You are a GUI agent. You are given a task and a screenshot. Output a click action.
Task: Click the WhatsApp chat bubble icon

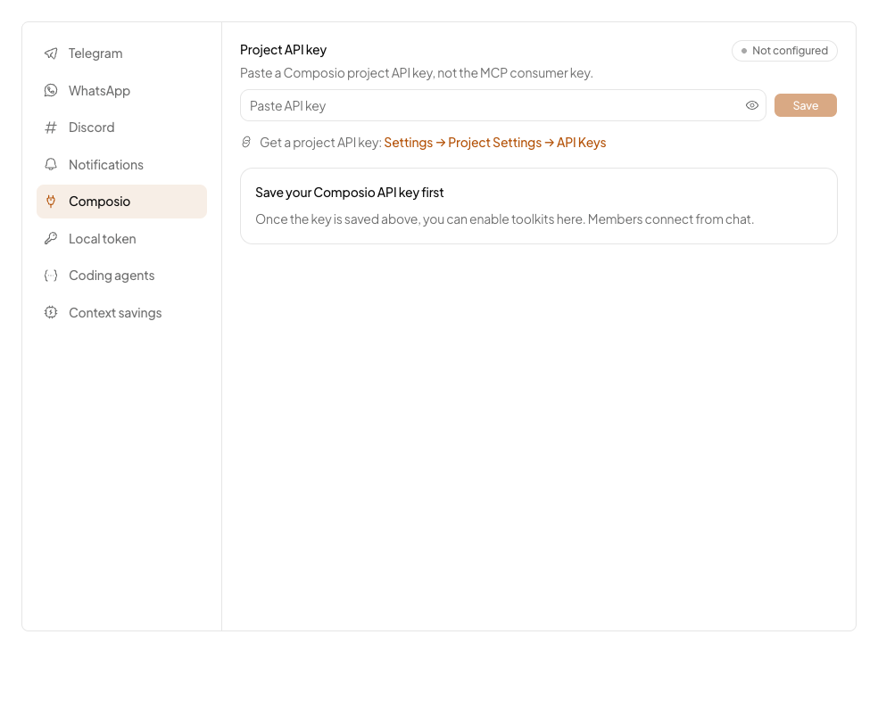(51, 90)
